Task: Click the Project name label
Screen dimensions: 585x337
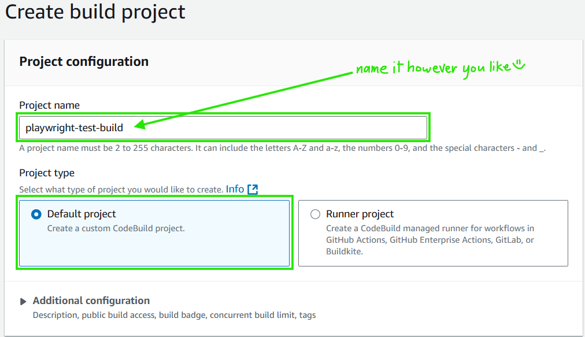Action: coord(49,105)
